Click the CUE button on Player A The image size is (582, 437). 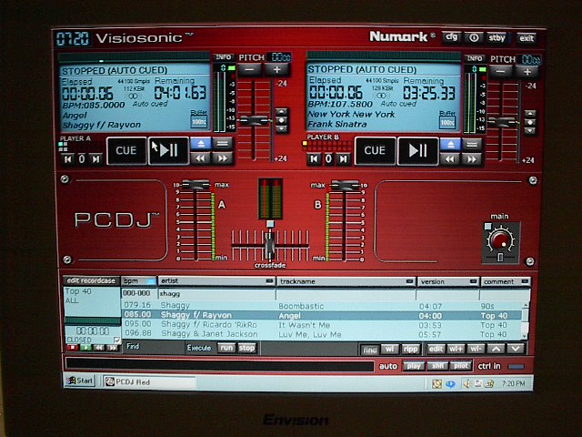[126, 150]
